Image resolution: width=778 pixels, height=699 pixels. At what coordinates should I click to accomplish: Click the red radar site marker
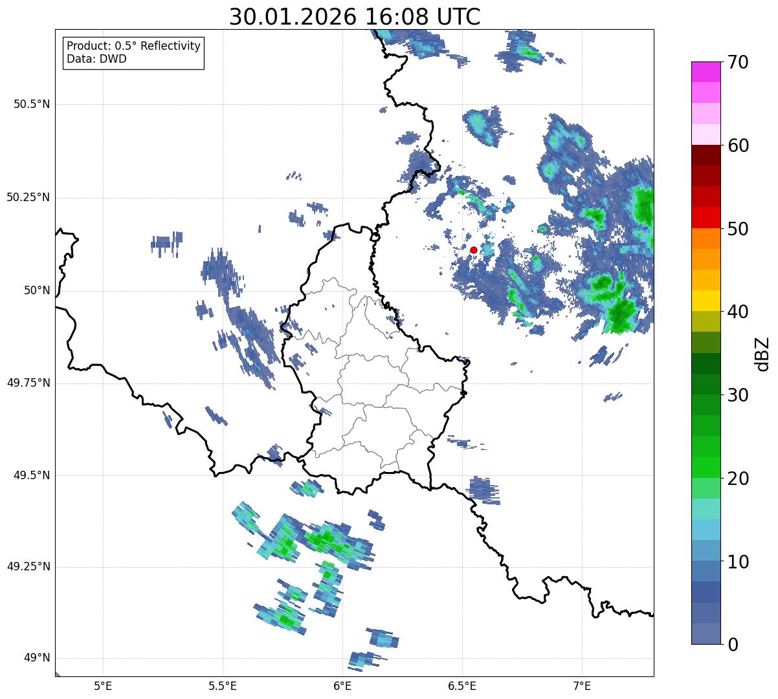pos(474,250)
